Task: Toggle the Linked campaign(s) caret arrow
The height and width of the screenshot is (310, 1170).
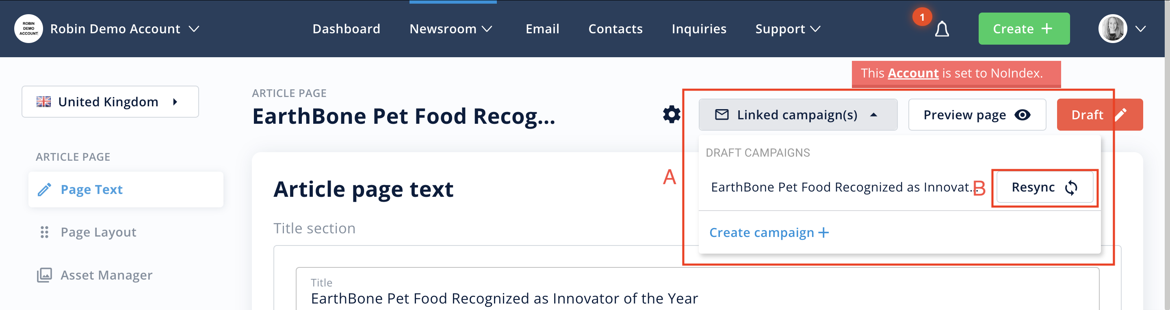Action: (873, 115)
